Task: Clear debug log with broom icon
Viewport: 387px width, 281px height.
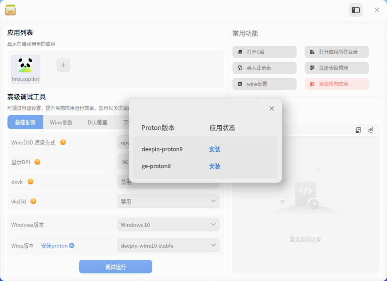Action: pyautogui.click(x=371, y=130)
